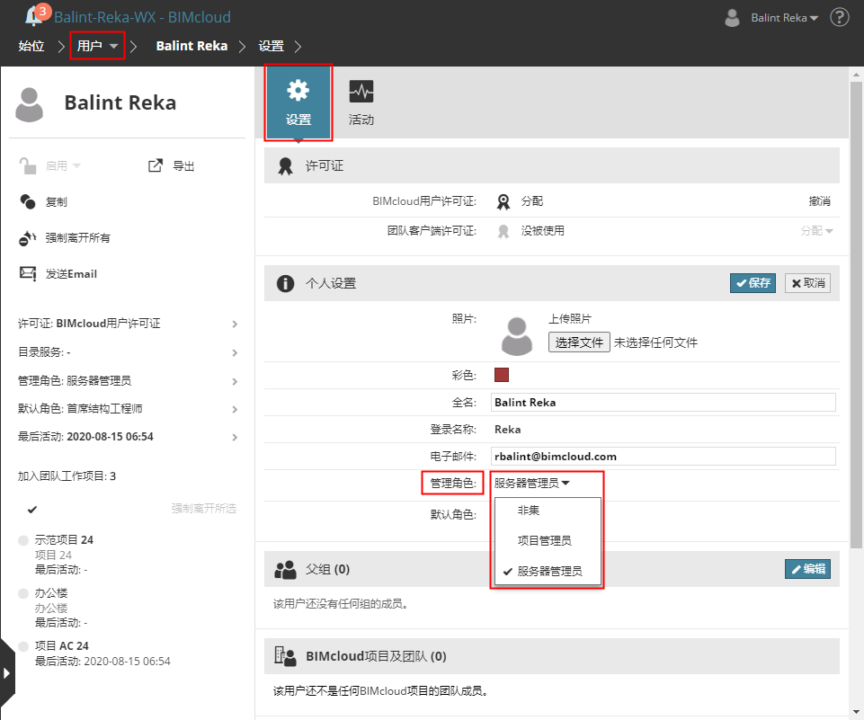This screenshot has height=720, width=864.
Task: Click the 分配 license ribbon icon
Action: point(503,201)
